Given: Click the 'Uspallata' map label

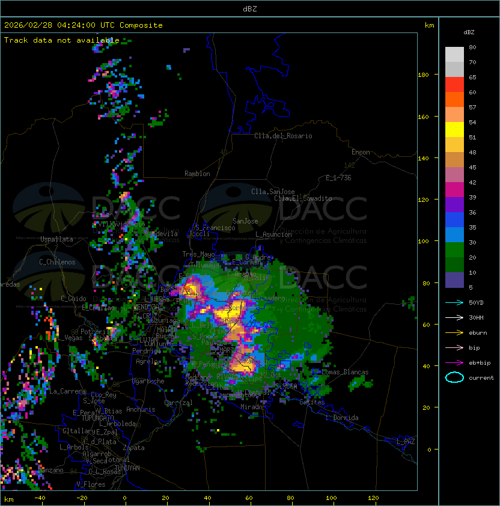Looking at the screenshot, I should click(x=56, y=239).
